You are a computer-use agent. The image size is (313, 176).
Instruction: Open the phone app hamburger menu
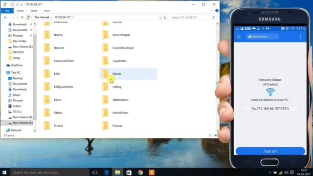[239, 37]
